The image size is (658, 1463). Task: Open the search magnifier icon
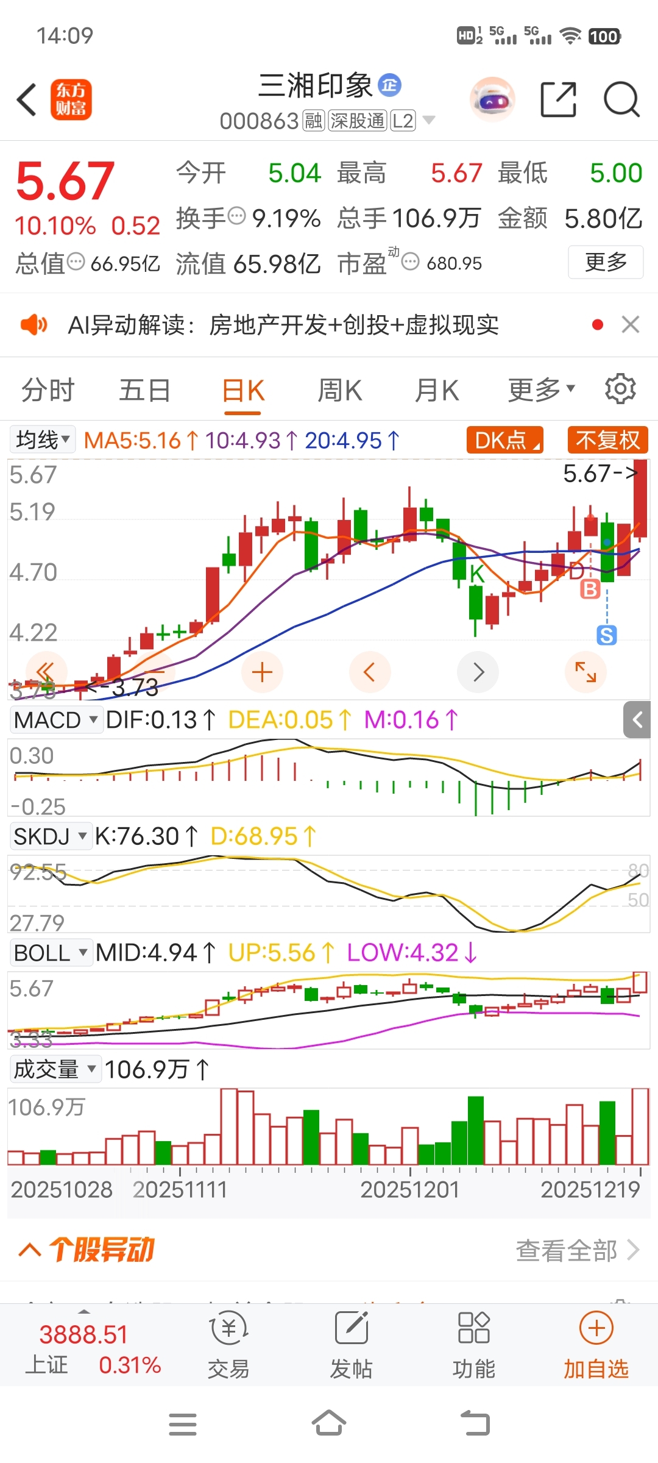point(621,99)
